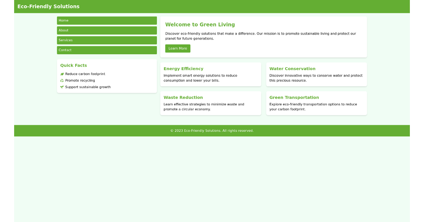The image size is (424, 222).
Task: Click the leaf icon beside Reduce carbon footprint
Action: [62, 74]
